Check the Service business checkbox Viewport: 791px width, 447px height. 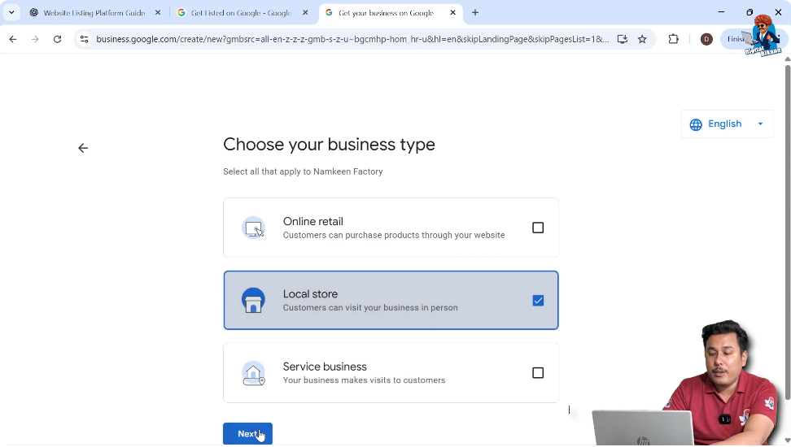538,373
